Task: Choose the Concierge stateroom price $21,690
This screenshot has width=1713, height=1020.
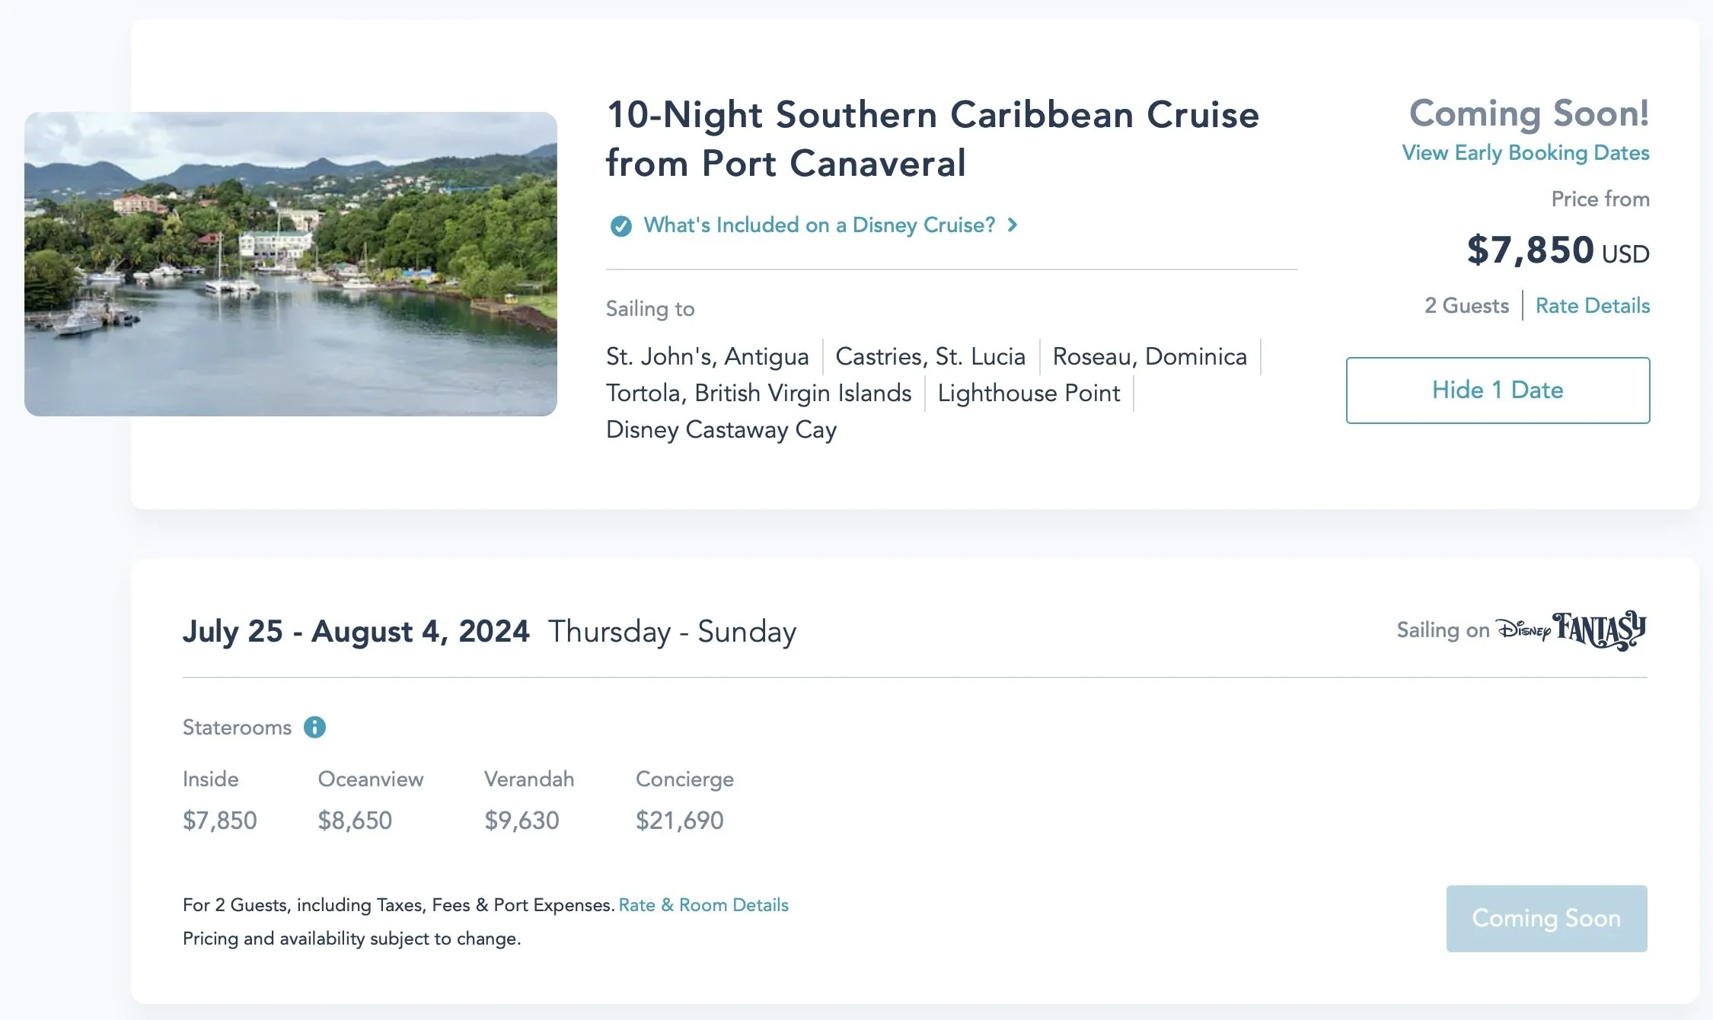Action: pos(679,821)
